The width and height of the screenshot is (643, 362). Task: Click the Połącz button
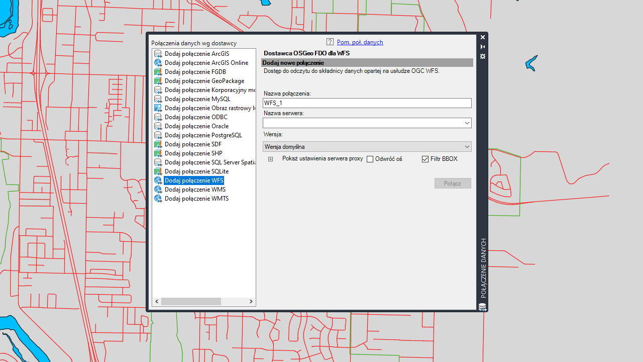tap(453, 184)
